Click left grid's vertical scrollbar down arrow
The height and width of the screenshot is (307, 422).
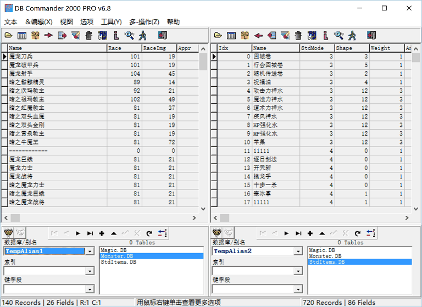[x=203, y=209]
